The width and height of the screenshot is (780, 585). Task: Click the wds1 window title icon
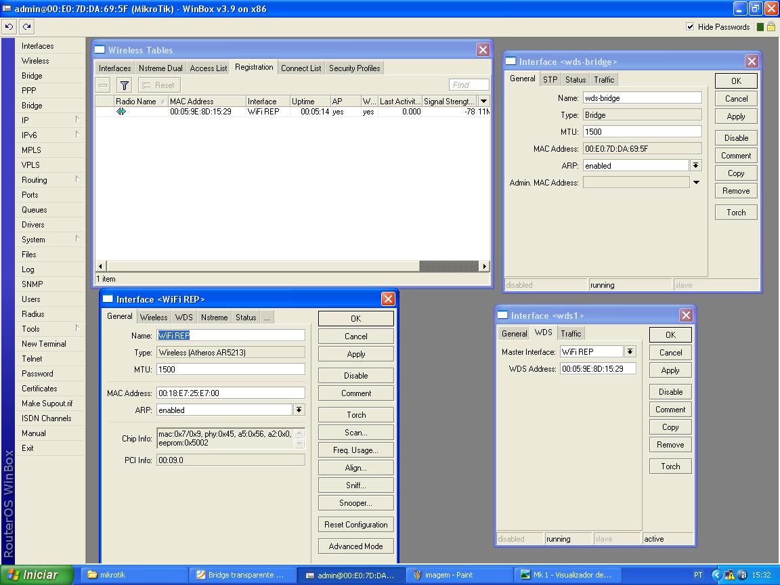click(503, 316)
